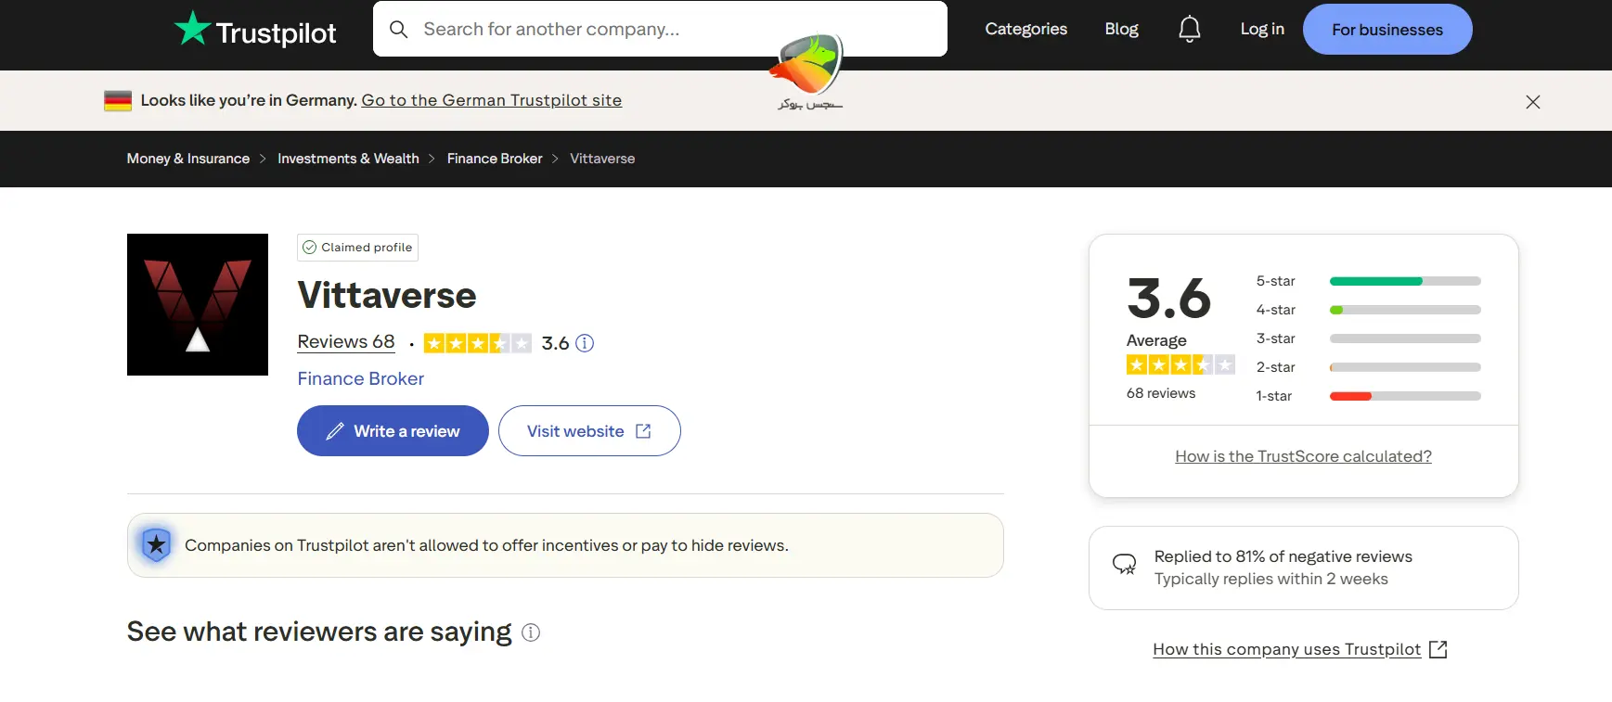Click the See what reviewers are saying heading

319,632
